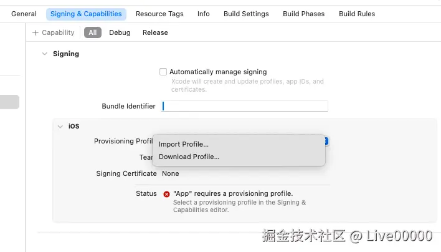Collapse the iOS section chevron
This screenshot has height=252, width=441.
click(x=60, y=127)
